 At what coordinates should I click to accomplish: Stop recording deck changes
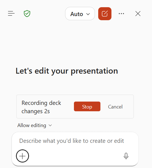87,107
